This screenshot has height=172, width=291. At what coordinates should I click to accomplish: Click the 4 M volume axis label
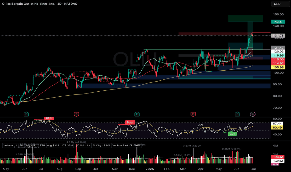pos(275,146)
